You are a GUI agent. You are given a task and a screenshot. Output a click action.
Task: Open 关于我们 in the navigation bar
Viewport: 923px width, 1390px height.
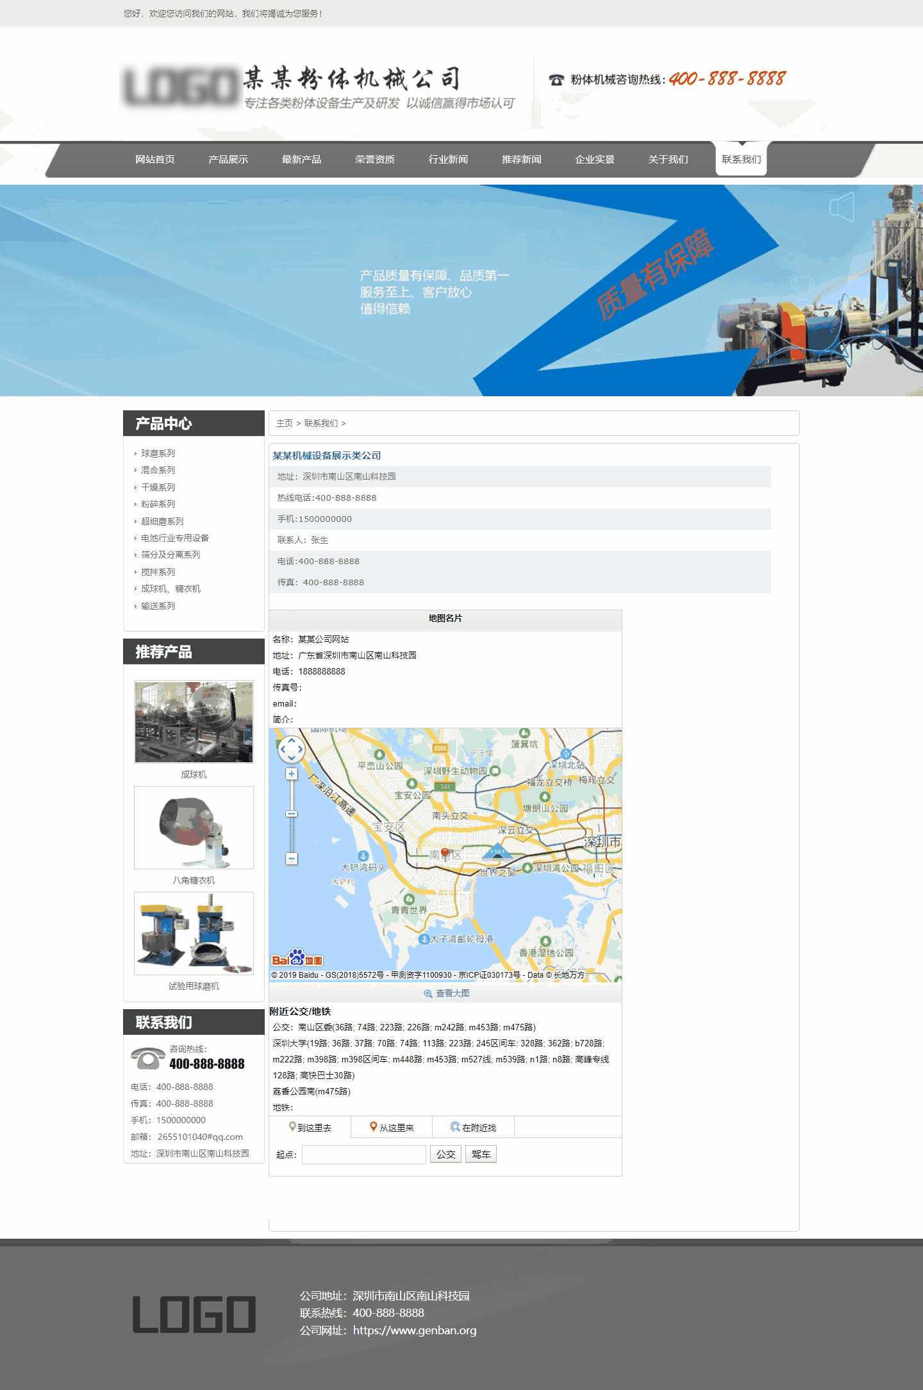(x=668, y=160)
